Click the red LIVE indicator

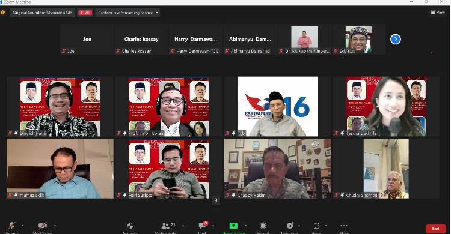pos(85,13)
